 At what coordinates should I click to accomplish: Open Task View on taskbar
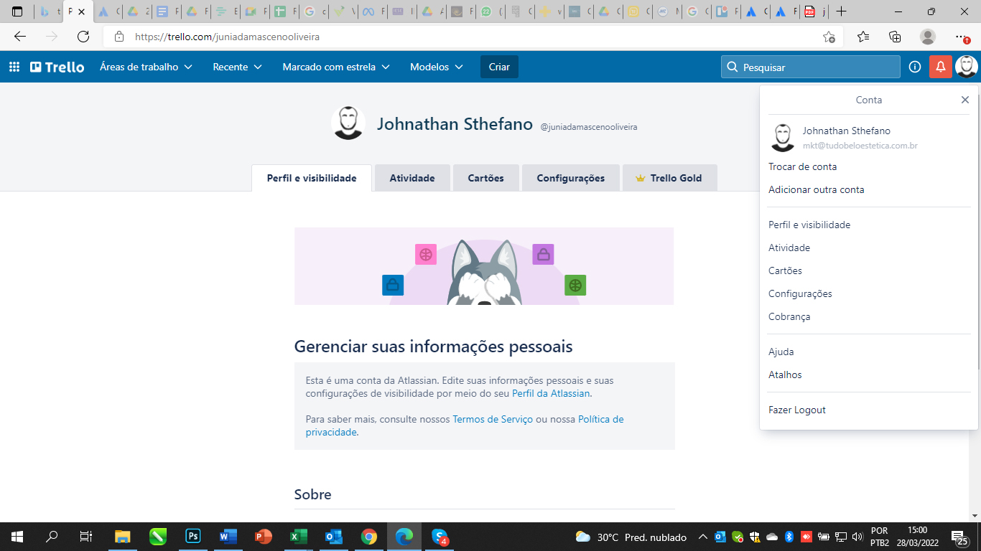tap(85, 537)
